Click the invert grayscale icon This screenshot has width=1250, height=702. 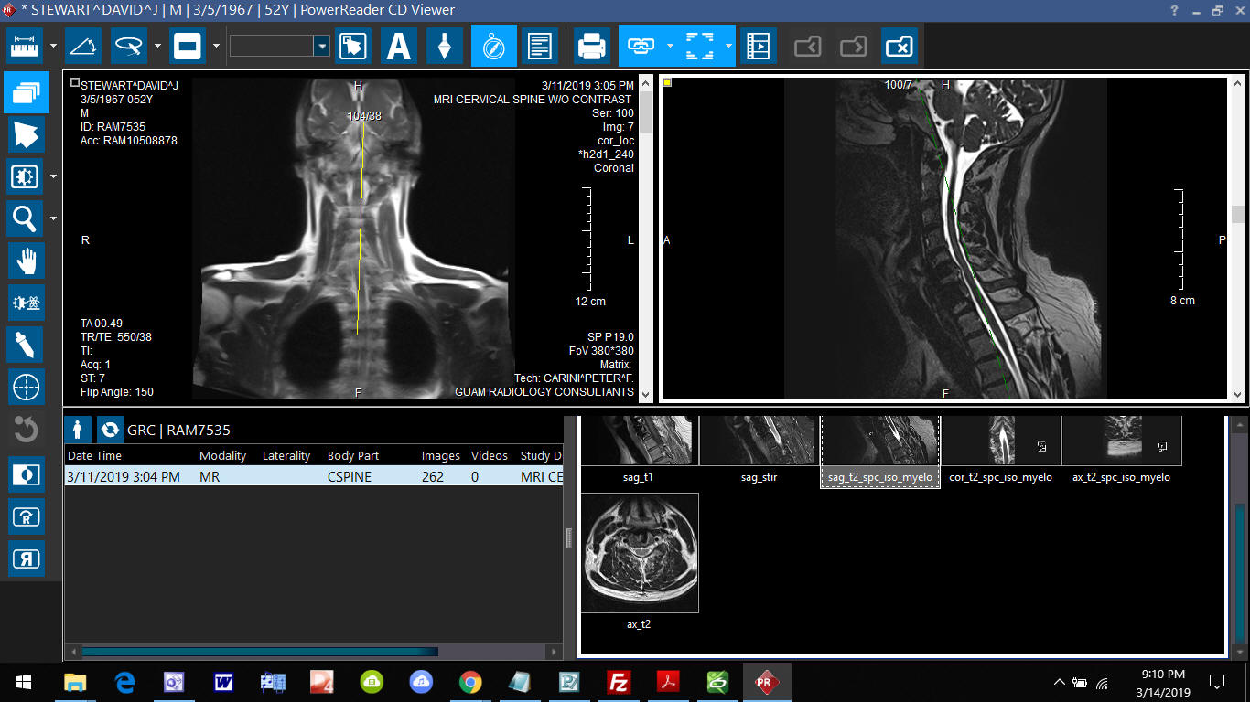click(27, 474)
